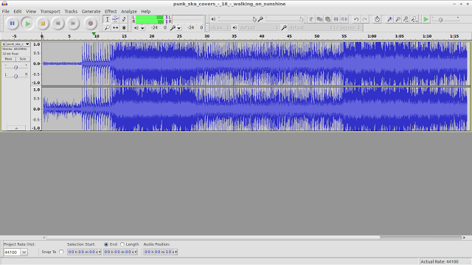Open the Project Rate dropdown arrow
This screenshot has height=265, width=472.
[x=24, y=252]
